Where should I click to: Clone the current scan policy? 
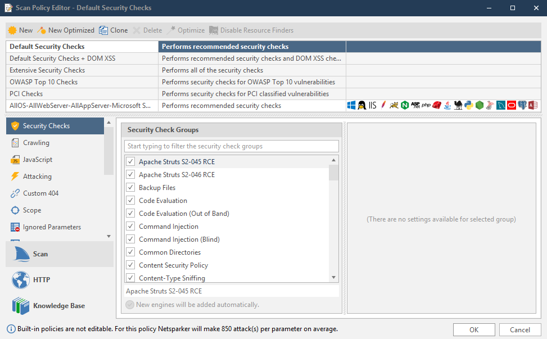(x=113, y=30)
